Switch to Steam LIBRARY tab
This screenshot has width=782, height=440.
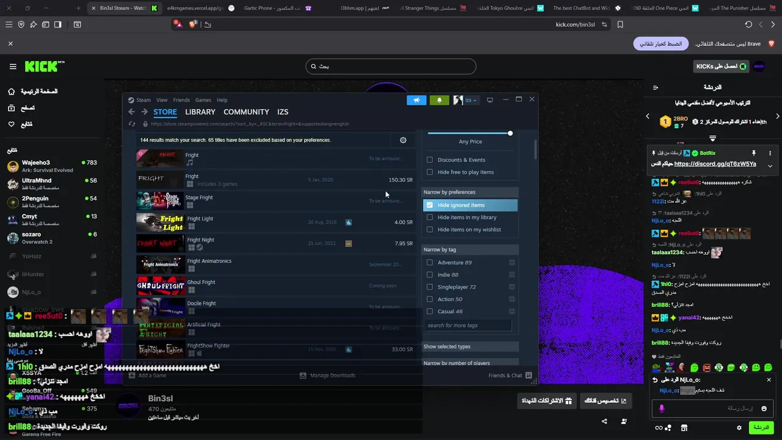200,112
